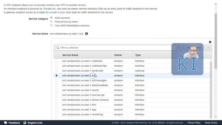
Task: Select the events service radio button
Action: click(x=57, y=90)
